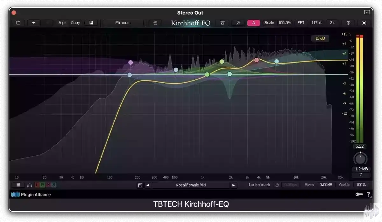Image resolution: width=382 pixels, height=222 pixels.
Task: Click the undo arrow icon
Action: (34, 23)
